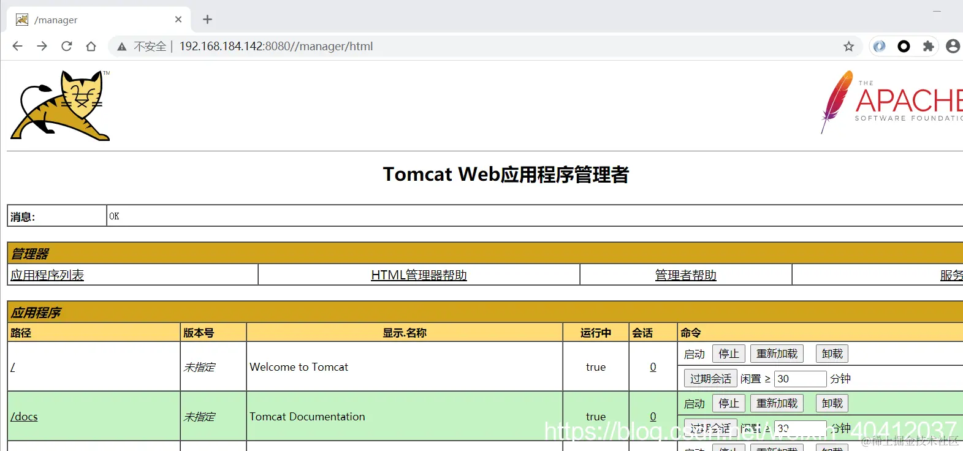Click the 'Tomcat Documentation' display name
963x451 pixels.
(307, 417)
